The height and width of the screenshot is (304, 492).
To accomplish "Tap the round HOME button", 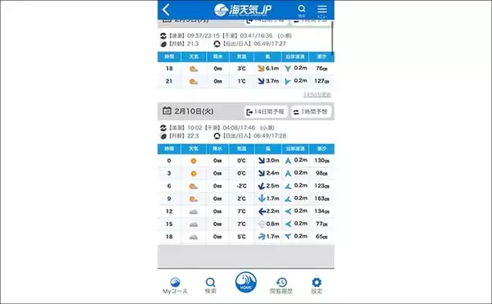I will pyautogui.click(x=246, y=282).
